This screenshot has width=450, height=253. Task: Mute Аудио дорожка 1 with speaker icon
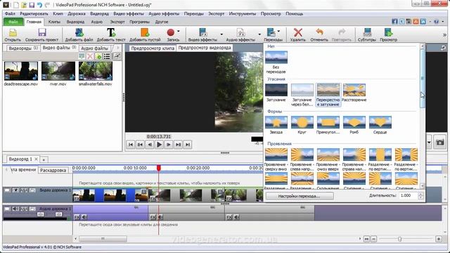[x=15, y=209]
